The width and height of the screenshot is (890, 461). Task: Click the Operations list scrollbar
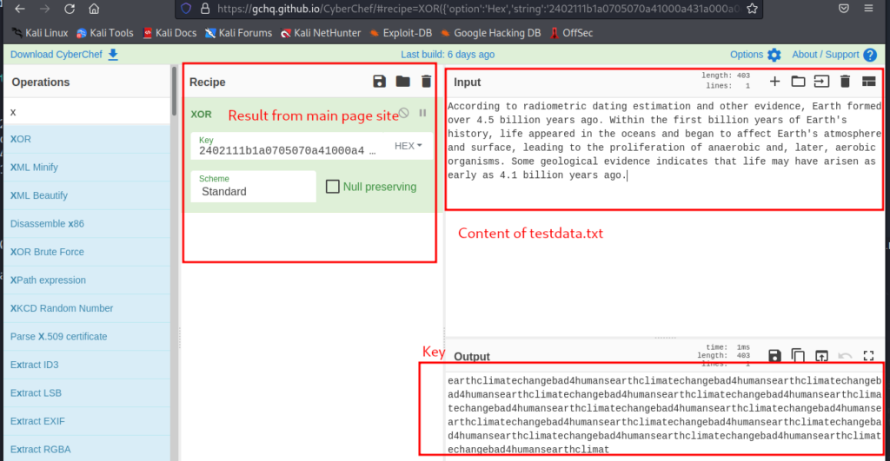[174, 92]
